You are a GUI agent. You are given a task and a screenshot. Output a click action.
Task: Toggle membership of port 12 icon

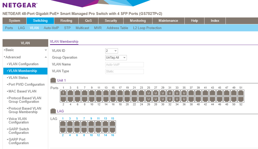pyautogui.click(x=99, y=99)
